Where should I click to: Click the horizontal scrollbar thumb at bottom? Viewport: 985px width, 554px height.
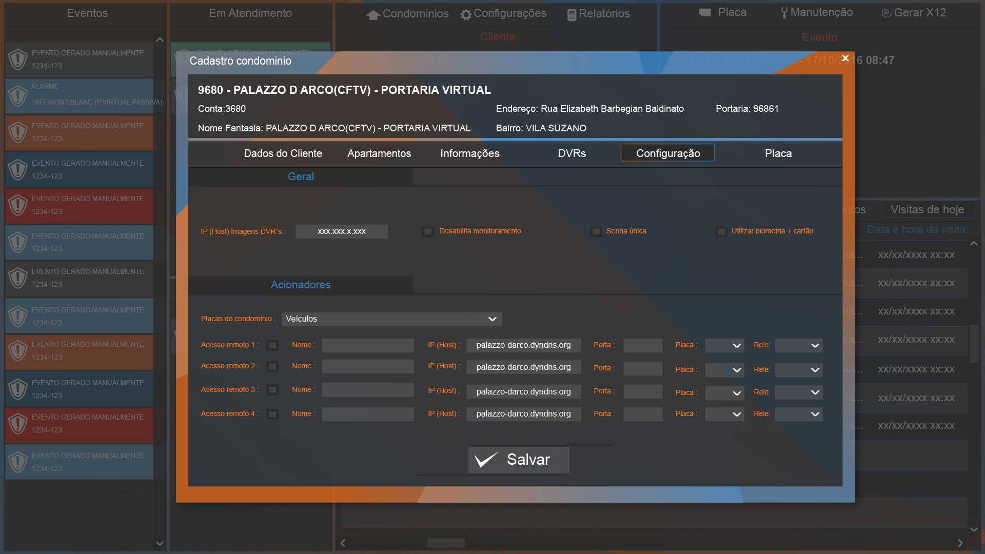click(446, 543)
